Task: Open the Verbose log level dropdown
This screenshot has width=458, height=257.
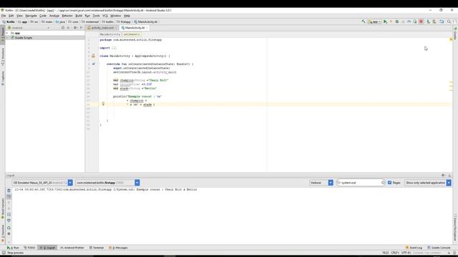Action: coord(321,183)
